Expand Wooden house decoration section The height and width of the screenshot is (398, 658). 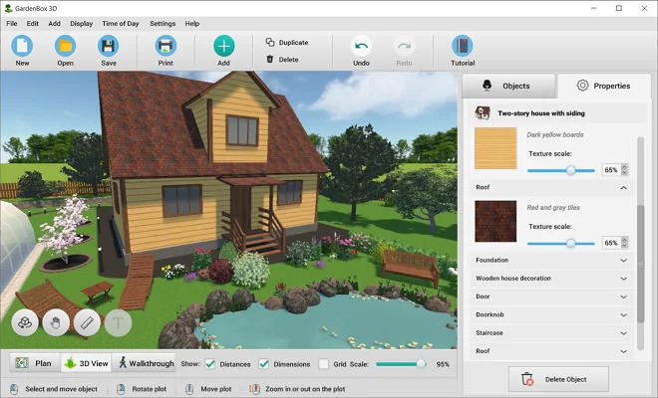[x=551, y=279]
